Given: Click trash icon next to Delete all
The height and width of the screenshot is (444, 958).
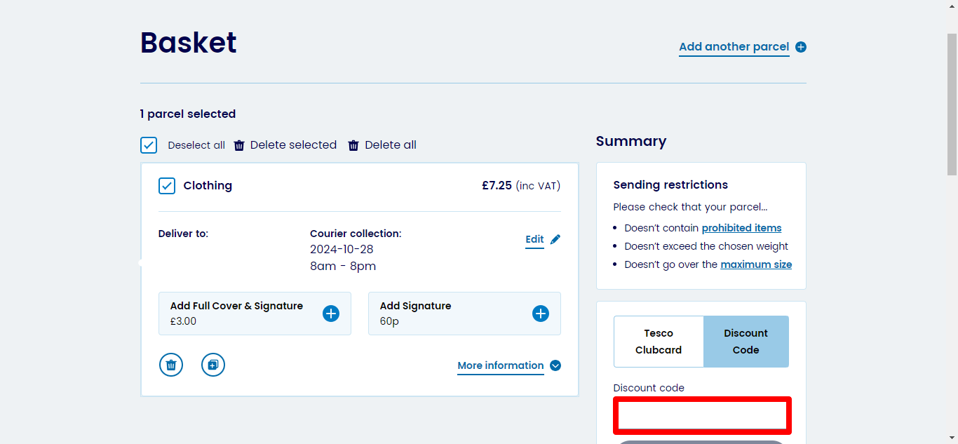Looking at the screenshot, I should click(x=353, y=145).
